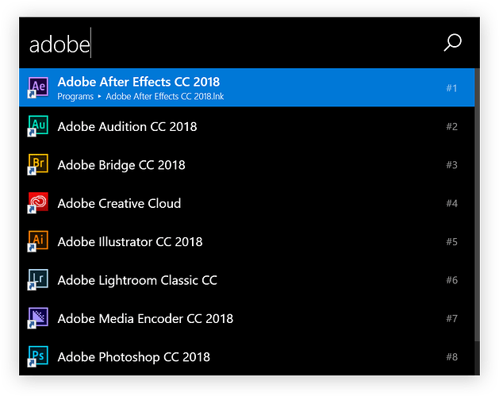
Task: Click the Programs path under After Effects
Action: click(75, 97)
